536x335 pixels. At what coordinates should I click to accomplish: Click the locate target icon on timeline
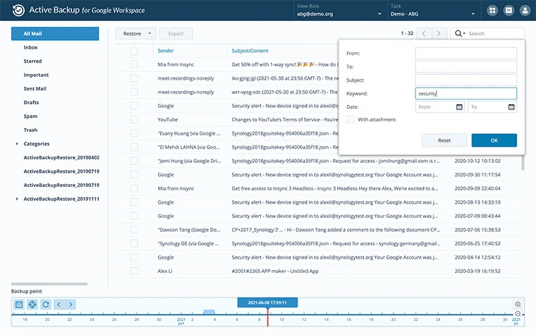tap(32, 305)
